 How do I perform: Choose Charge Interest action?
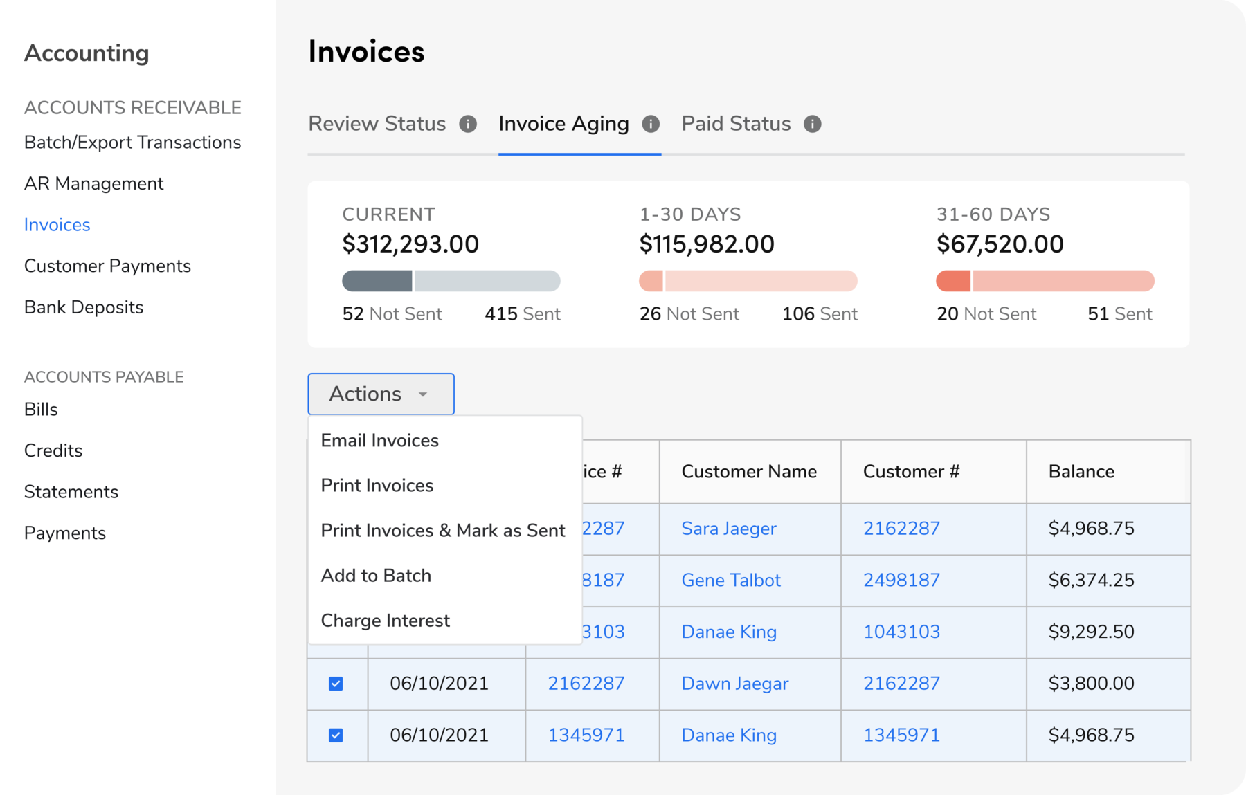click(385, 621)
